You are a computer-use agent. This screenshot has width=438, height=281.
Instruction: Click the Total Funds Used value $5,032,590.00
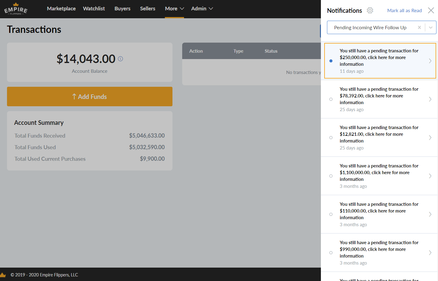[147, 147]
